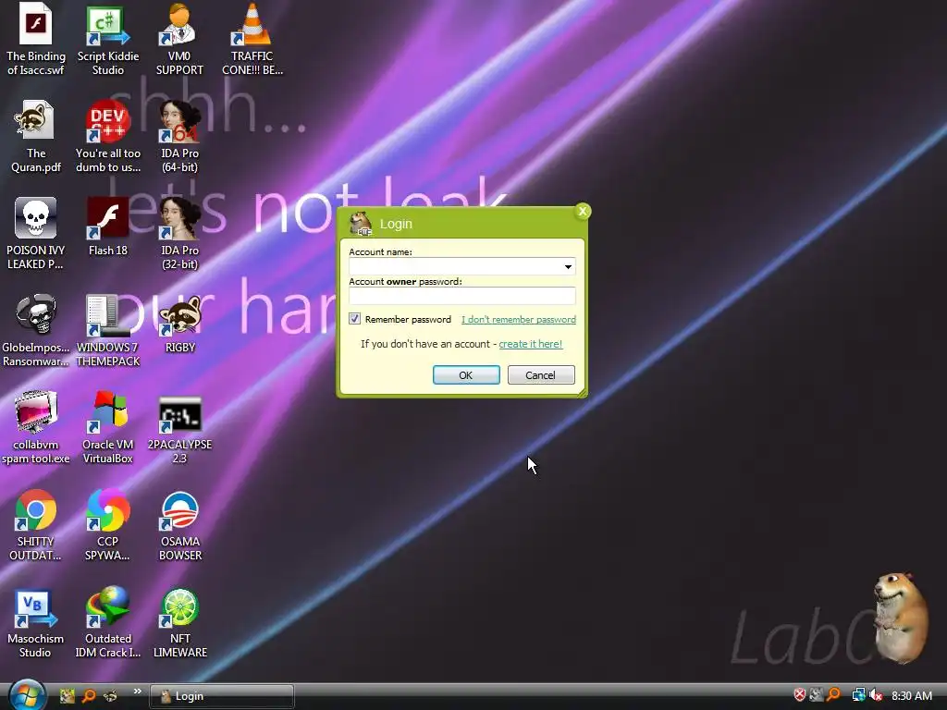
Task: Click the red shield tray icon
Action: coord(800,695)
